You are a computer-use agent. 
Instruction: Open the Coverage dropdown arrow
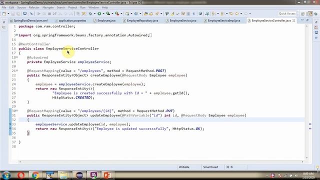pyautogui.click(x=112, y=13)
